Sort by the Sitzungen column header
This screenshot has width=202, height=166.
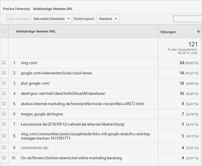click(x=168, y=32)
